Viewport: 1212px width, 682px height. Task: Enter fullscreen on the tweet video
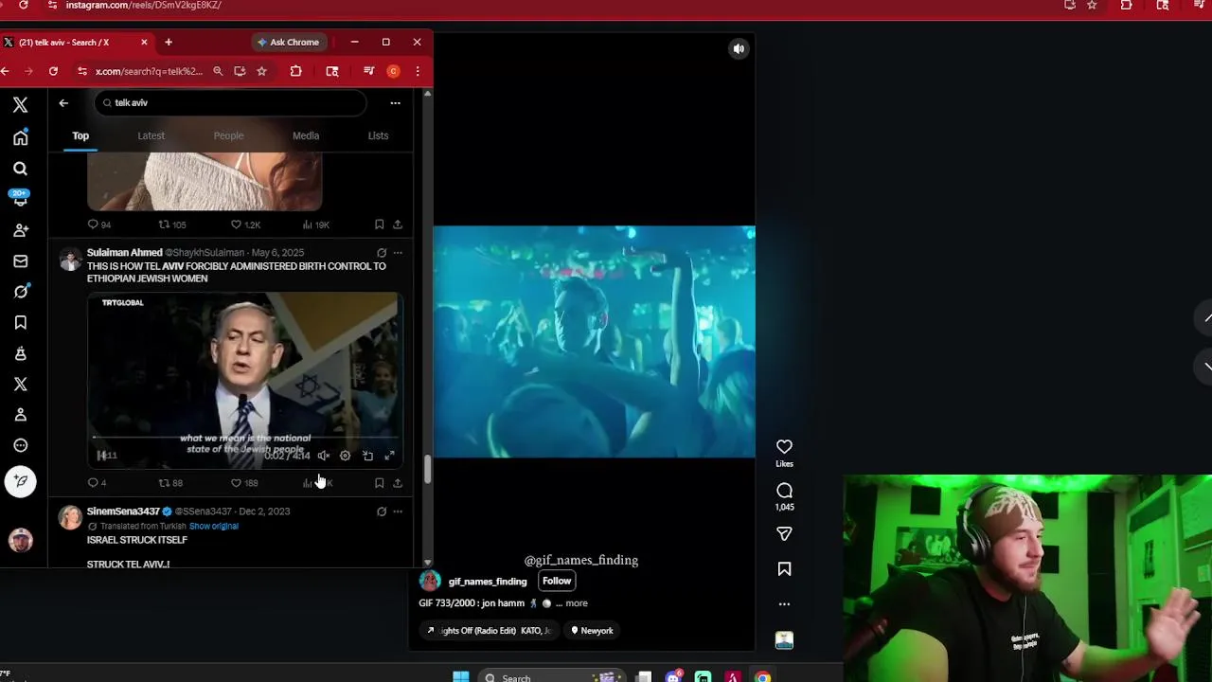point(389,456)
